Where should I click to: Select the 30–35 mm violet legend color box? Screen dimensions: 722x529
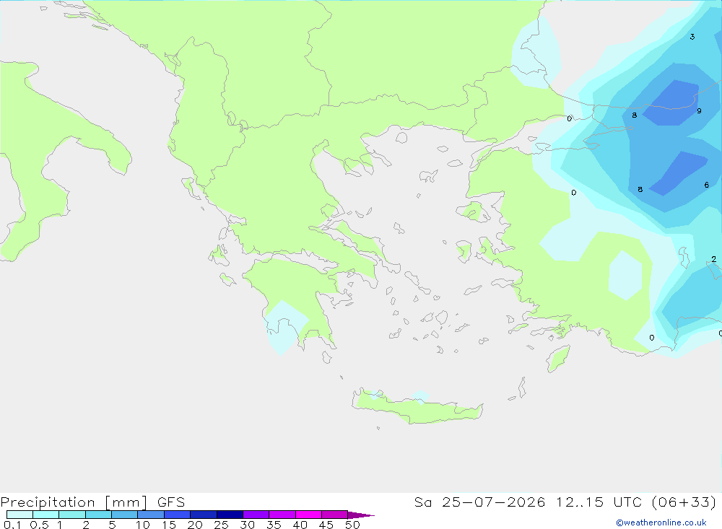(x=256, y=515)
